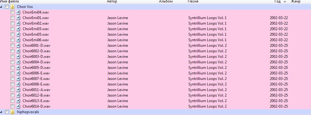This screenshot has height=115, width=311.
Task: Tick the checkbox for Choir6008-E.wav
Action: click(x=12, y=84)
